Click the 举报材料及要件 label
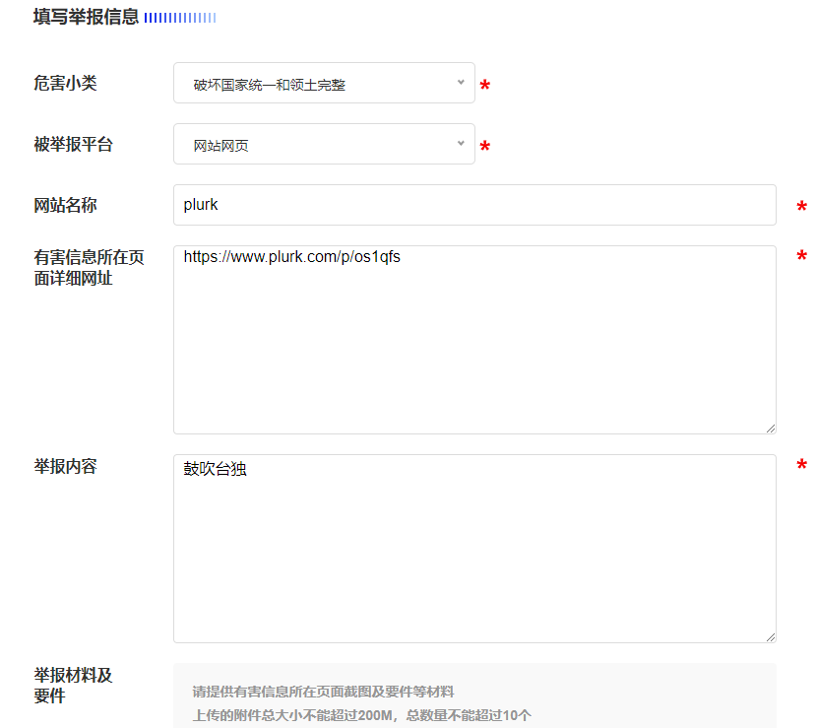This screenshot has height=728, width=817. [x=73, y=686]
